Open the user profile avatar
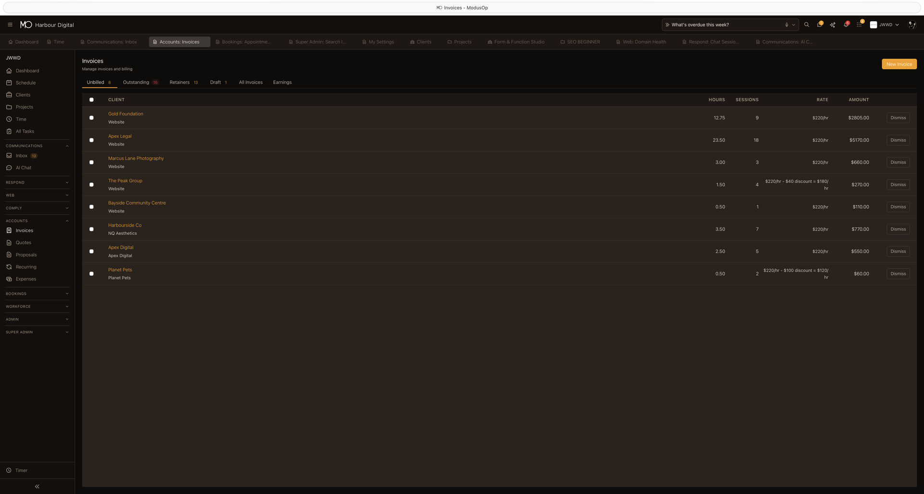This screenshot has height=494, width=924. tap(911, 25)
